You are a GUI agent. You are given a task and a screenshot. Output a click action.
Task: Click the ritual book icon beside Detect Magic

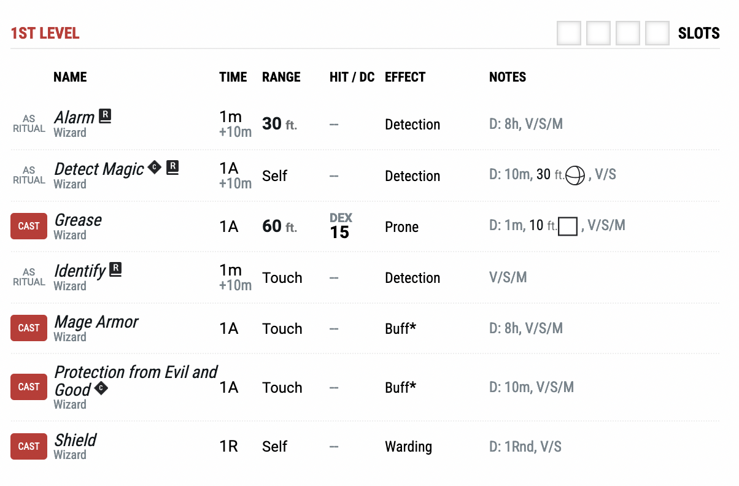[x=173, y=167]
